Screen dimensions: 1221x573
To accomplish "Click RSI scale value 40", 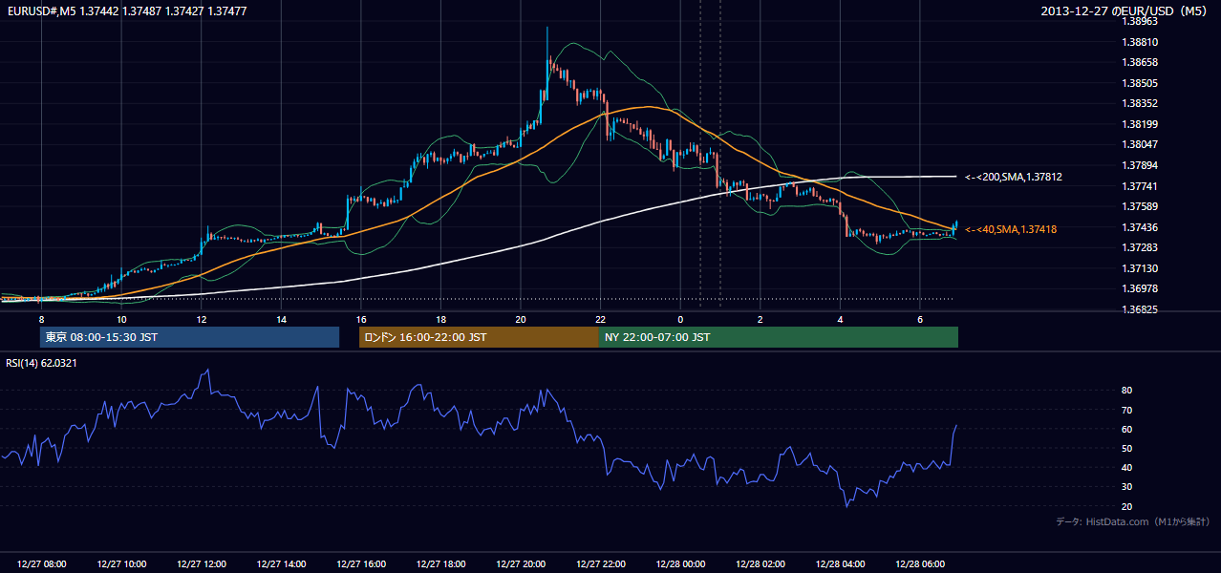I will [x=1126, y=468].
